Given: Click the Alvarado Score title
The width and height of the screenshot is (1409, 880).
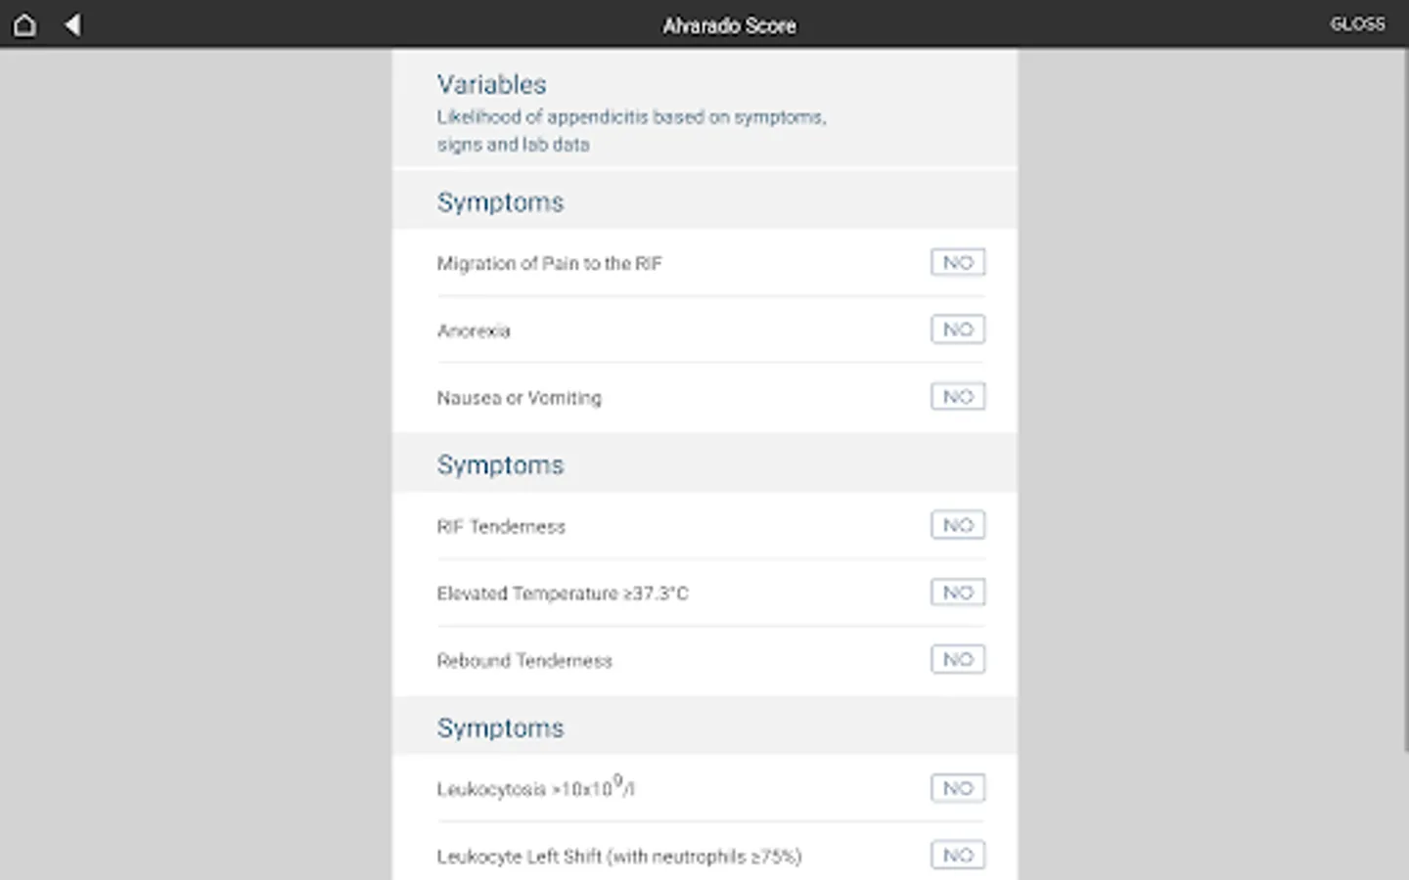Looking at the screenshot, I should (729, 25).
